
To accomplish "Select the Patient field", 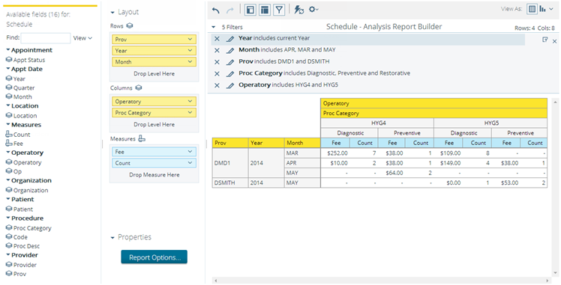I will pos(23,209).
